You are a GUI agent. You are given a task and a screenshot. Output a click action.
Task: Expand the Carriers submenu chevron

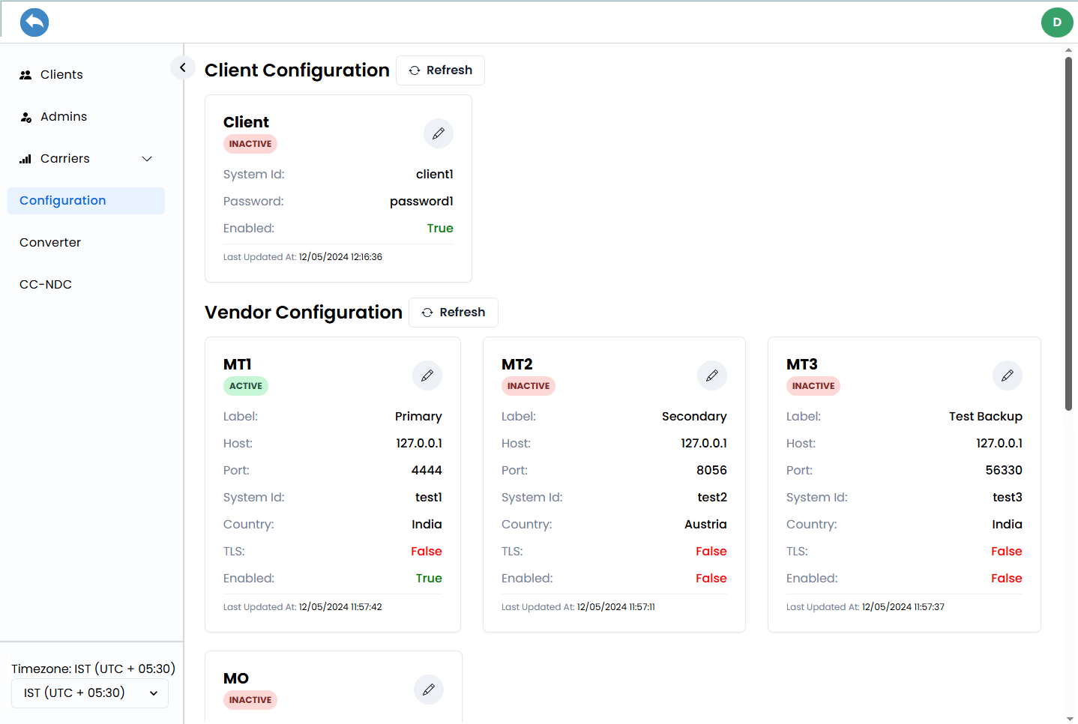point(147,159)
